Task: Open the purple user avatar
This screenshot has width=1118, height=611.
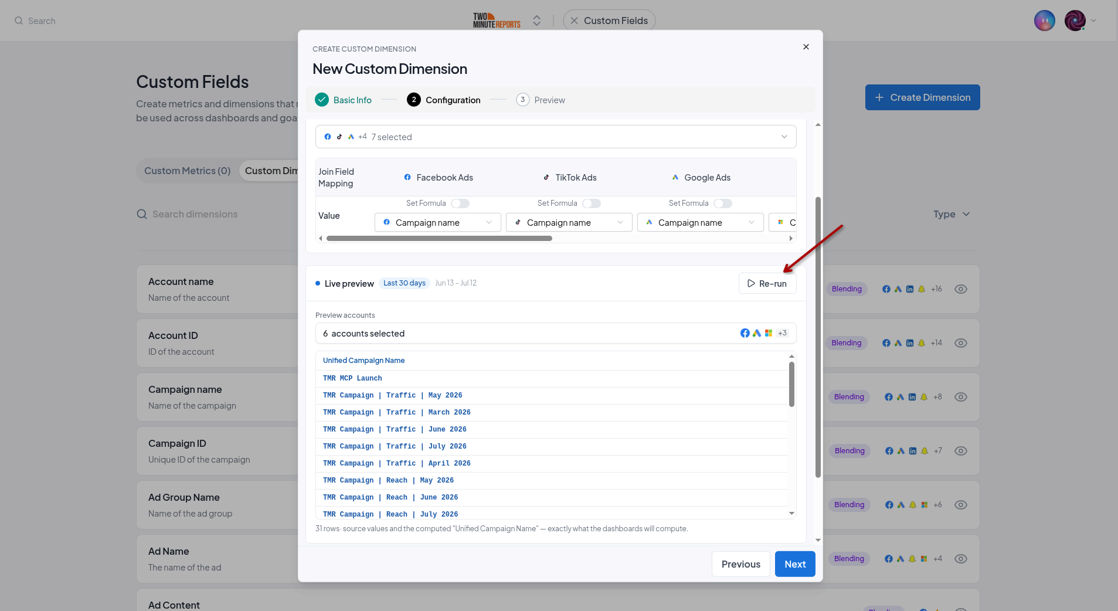Action: 1044,21
